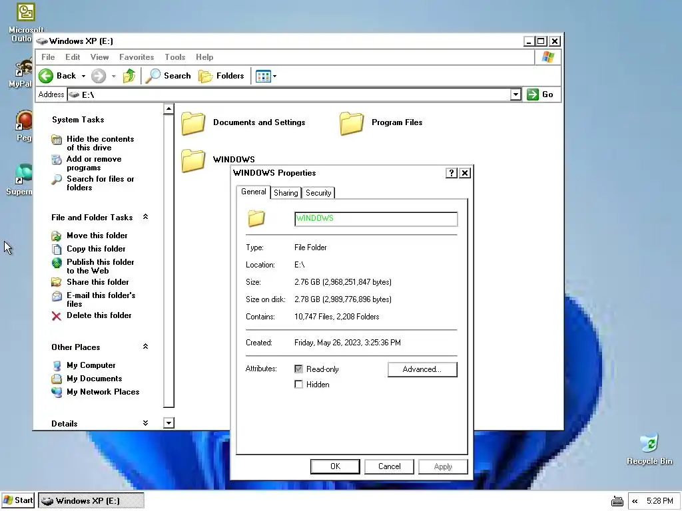The image size is (682, 511).
Task: Select the WINDOWS folder icon in Explorer
Action: (193, 160)
